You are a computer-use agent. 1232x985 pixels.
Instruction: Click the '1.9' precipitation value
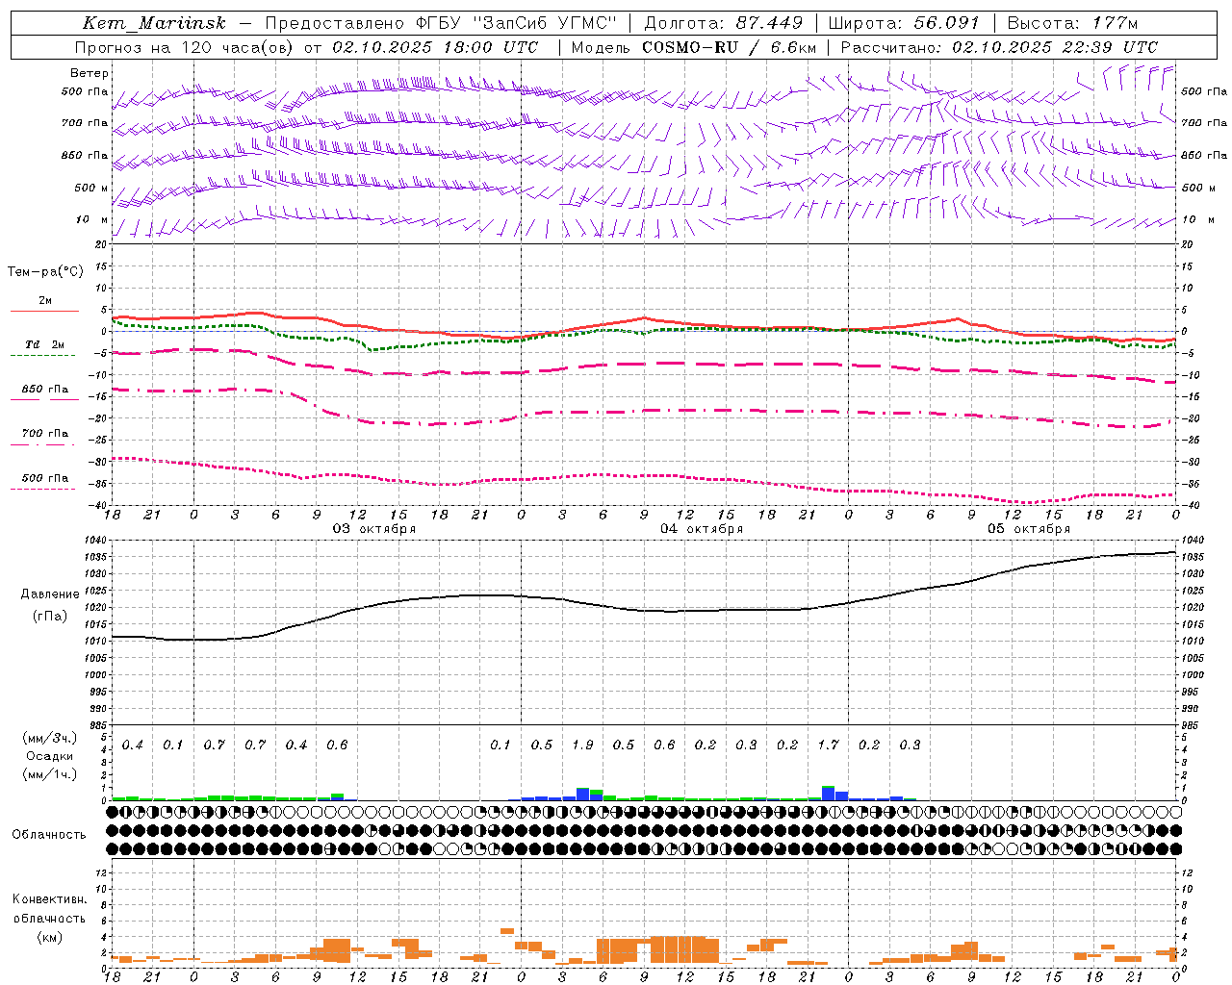coord(582,745)
